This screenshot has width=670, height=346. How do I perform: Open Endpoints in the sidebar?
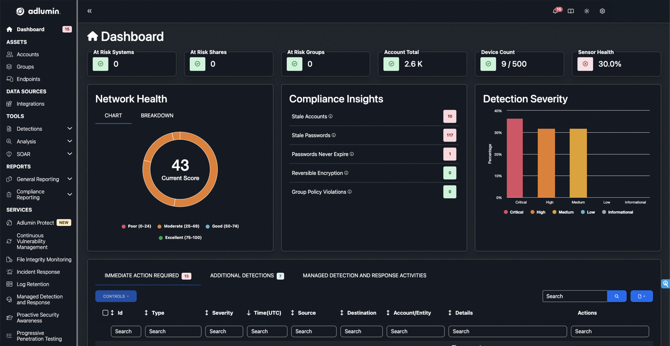pyautogui.click(x=28, y=79)
